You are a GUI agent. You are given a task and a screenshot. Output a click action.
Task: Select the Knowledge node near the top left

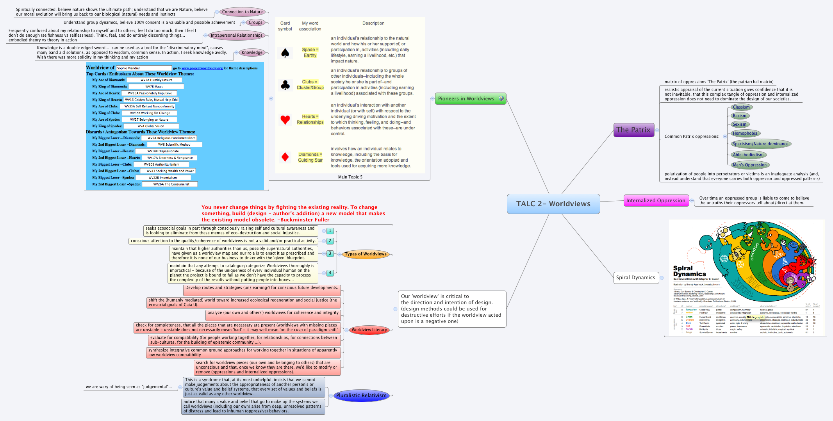[252, 52]
